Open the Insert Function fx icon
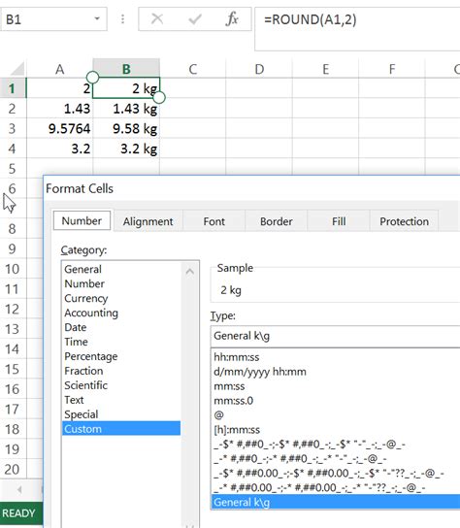The image size is (460, 528). [x=232, y=18]
